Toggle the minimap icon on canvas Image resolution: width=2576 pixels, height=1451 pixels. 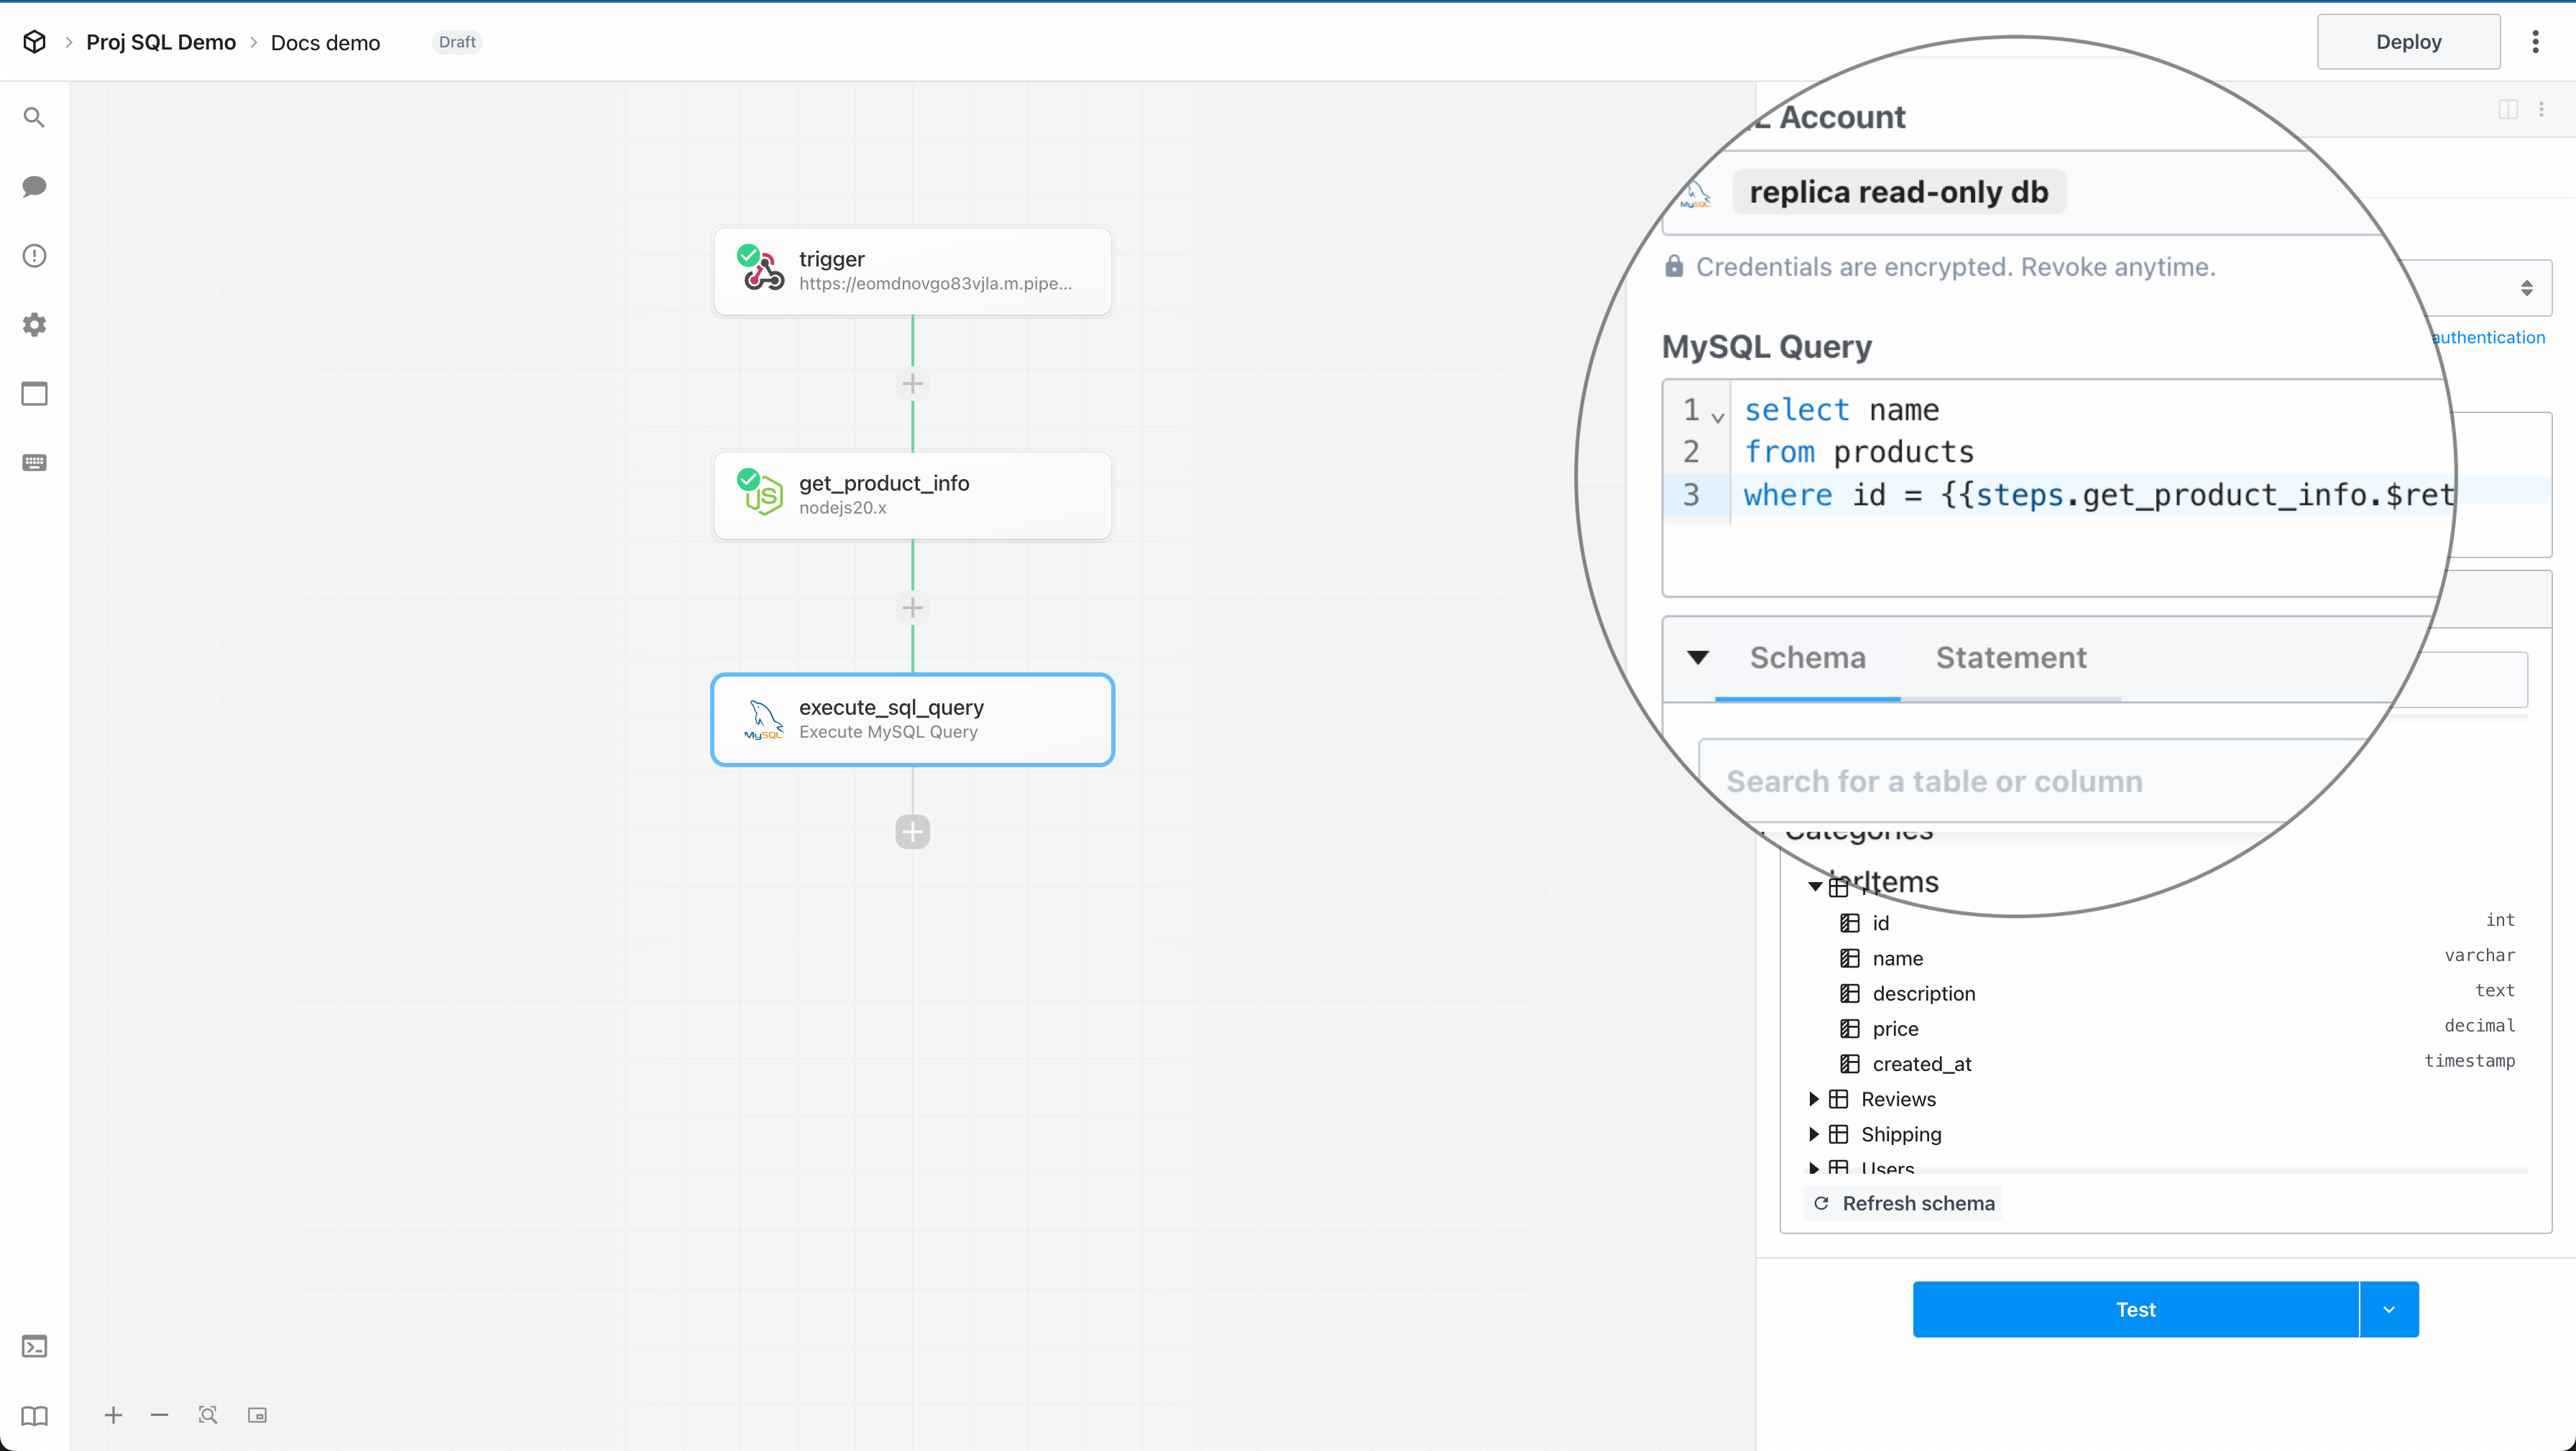[x=257, y=1415]
